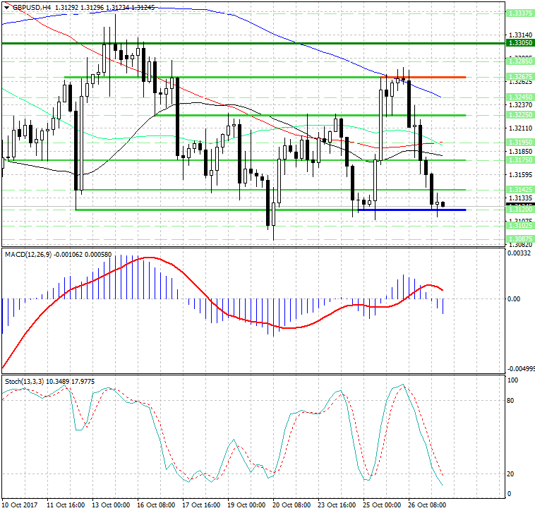Select the orange horizontal resistance line segment
This screenshot has width=535, height=513.
tap(425, 77)
